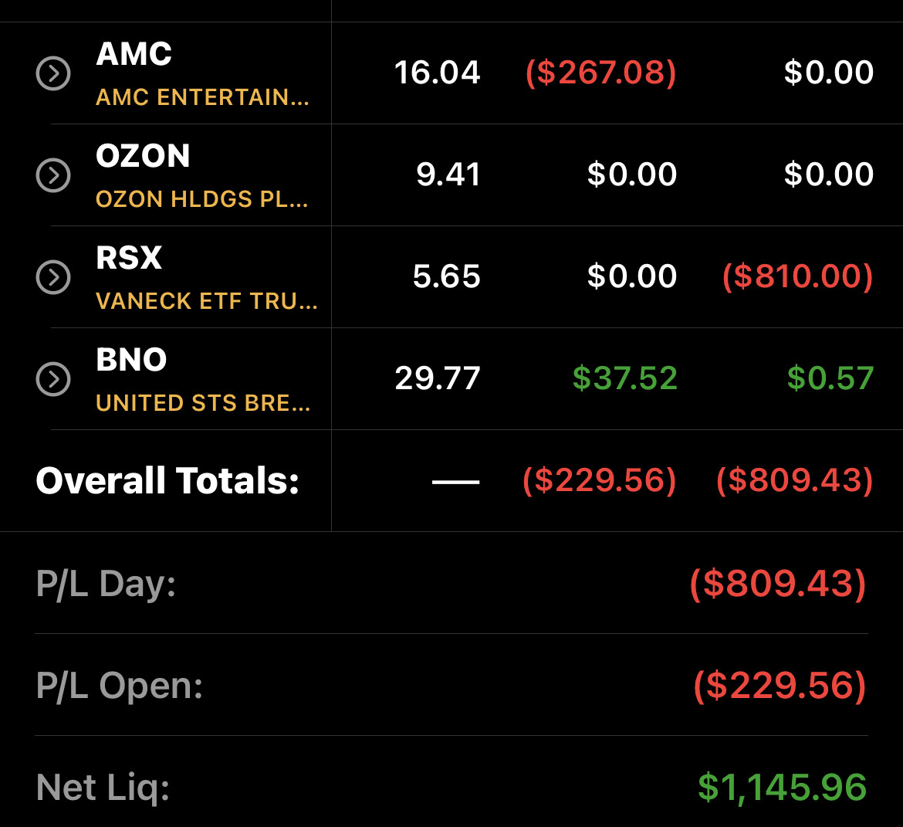Click VANECK ETF TRU... description text

tap(206, 301)
